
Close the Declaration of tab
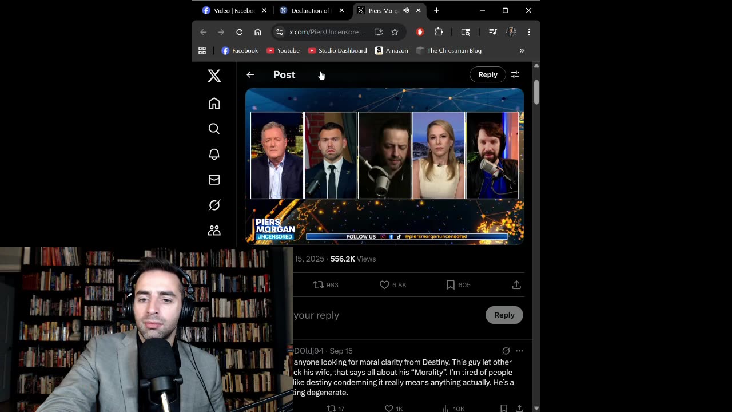point(341,10)
